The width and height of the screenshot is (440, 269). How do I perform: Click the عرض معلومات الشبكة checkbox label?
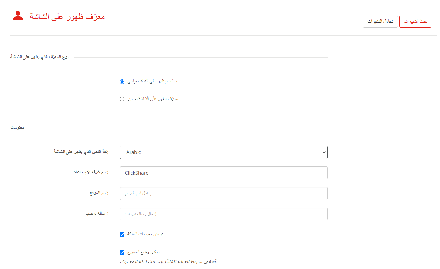point(145,234)
